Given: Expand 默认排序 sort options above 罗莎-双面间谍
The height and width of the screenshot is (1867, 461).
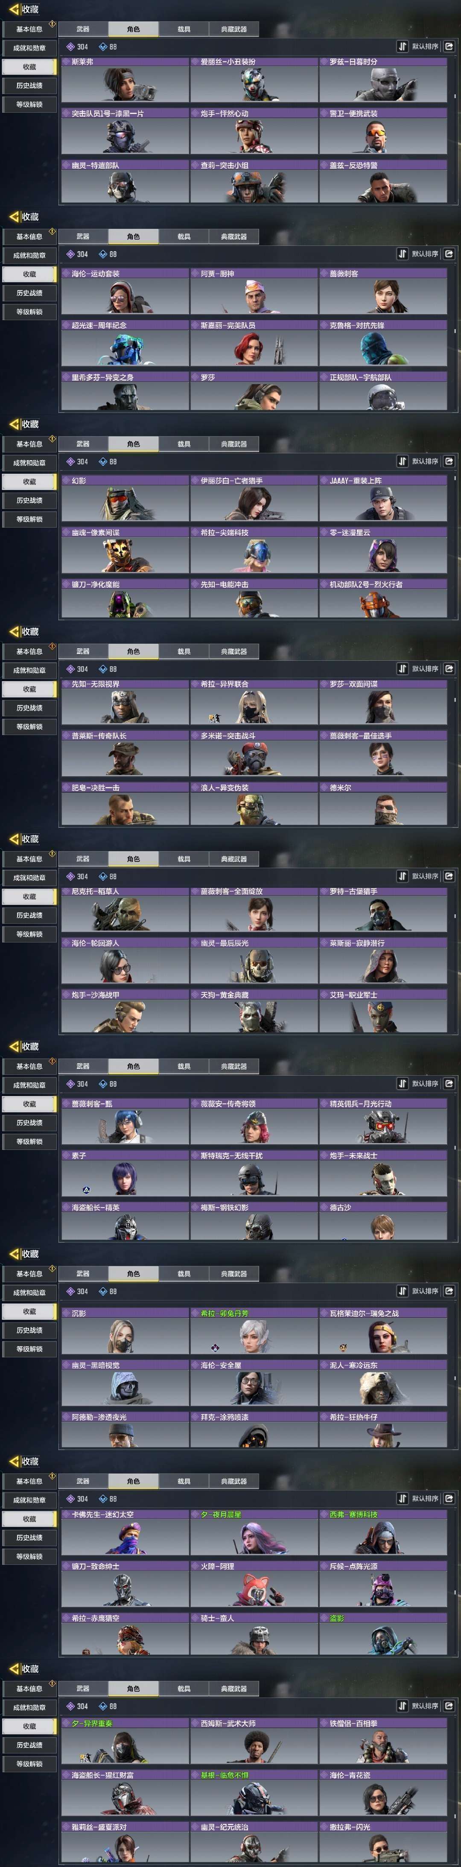Looking at the screenshot, I should [425, 668].
